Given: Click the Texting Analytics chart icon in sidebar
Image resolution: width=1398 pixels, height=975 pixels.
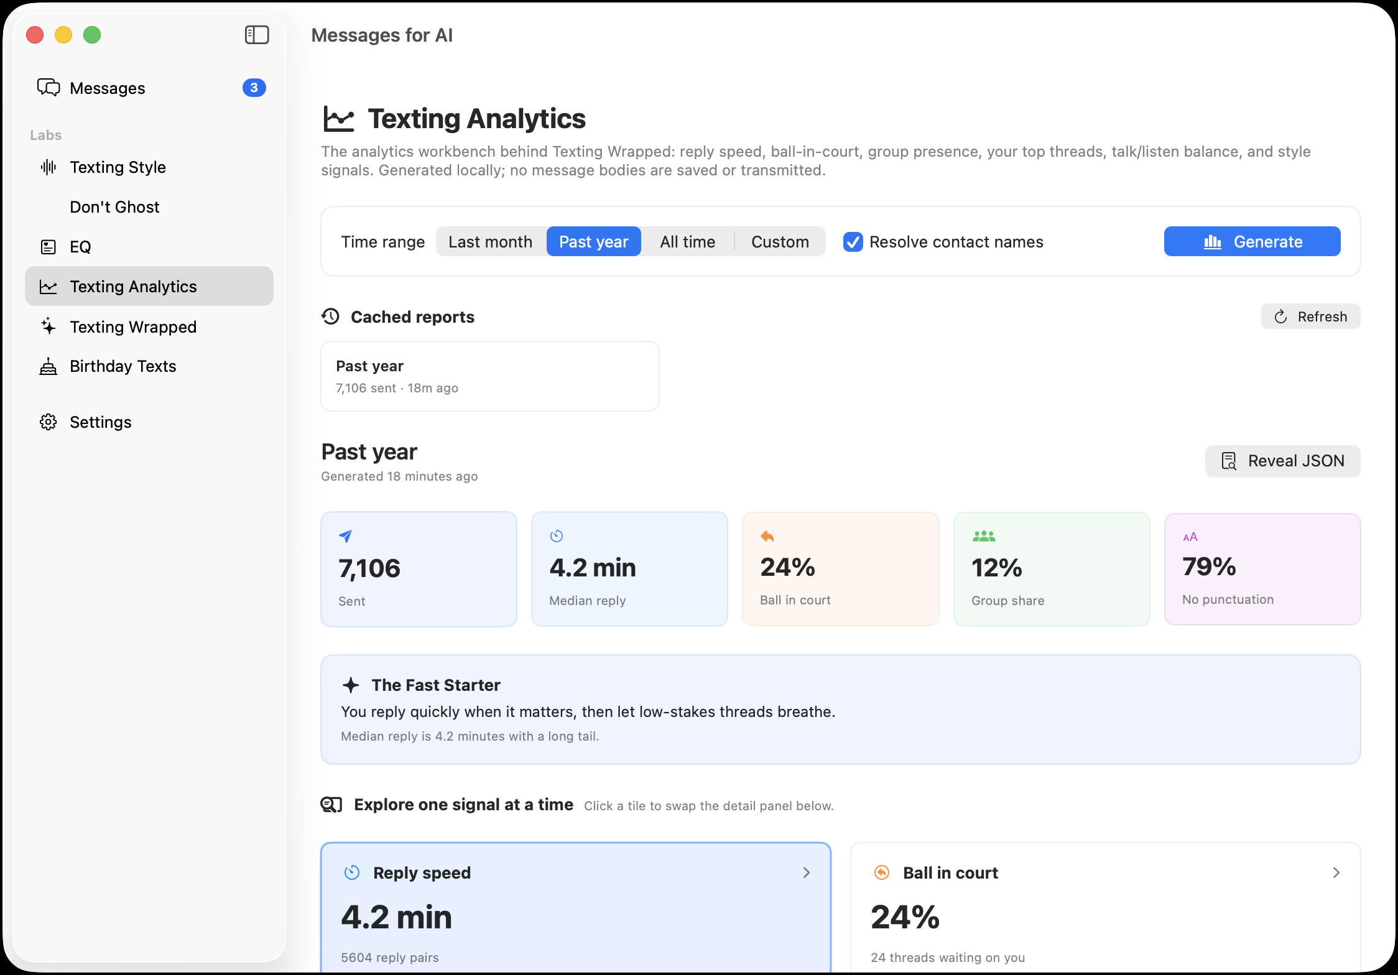Looking at the screenshot, I should (49, 287).
